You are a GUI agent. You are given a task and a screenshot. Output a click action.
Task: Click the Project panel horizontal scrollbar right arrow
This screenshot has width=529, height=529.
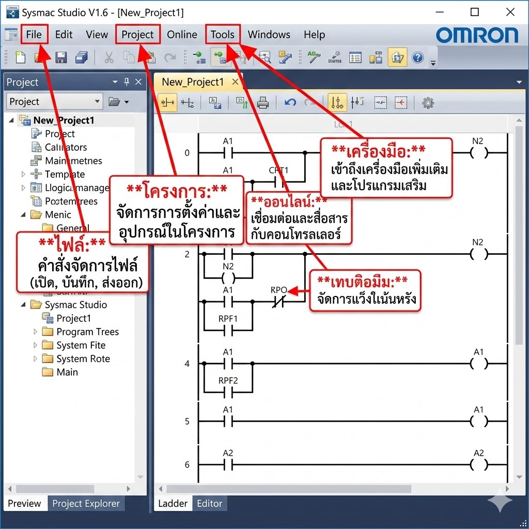tap(128, 489)
